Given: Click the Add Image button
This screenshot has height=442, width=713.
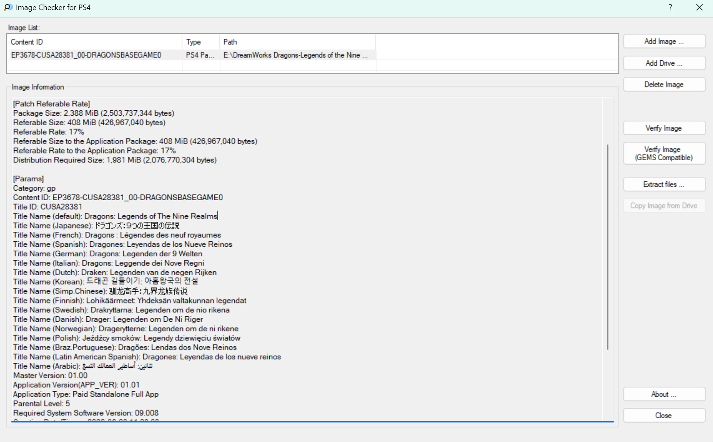Looking at the screenshot, I should 664,41.
